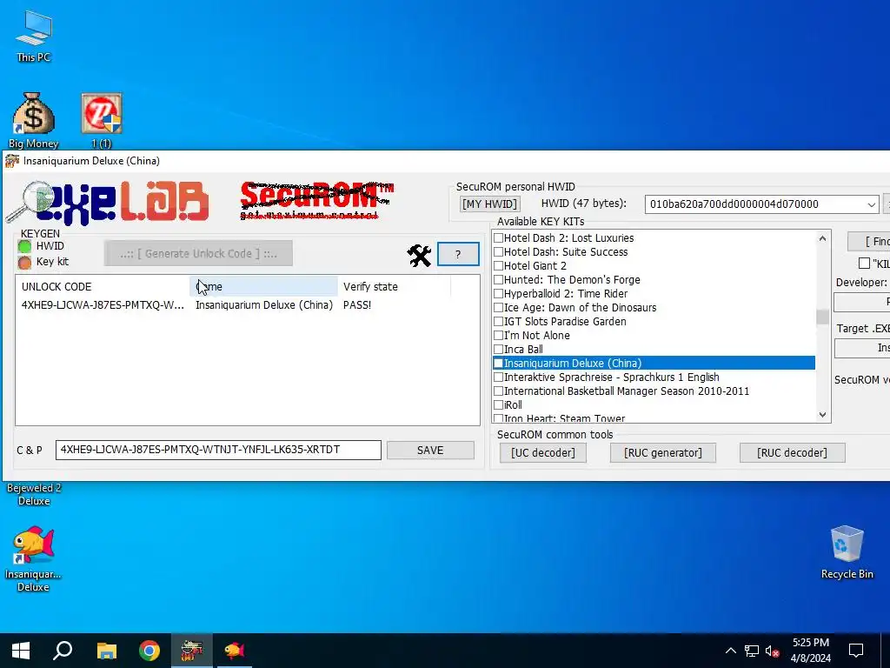Check Hunted: The Demon's Forge
The height and width of the screenshot is (668, 890).
[498, 279]
